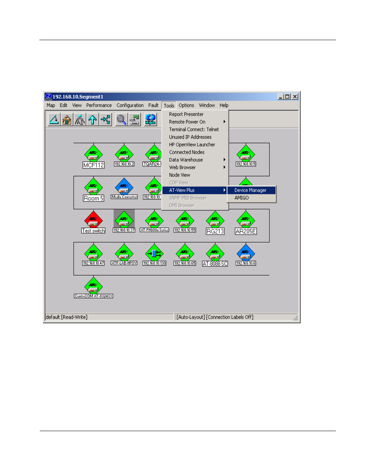Choose HP OpenView Launcher menu entry

pos(195,145)
